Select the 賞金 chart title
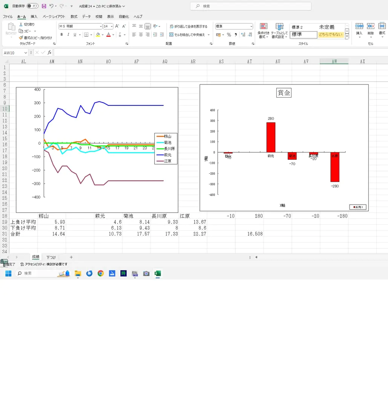 pyautogui.click(x=284, y=93)
